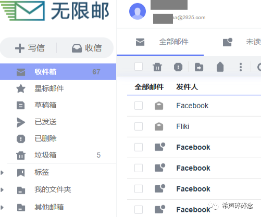Click unread icon of fifth-row Facebook mail

[x=160, y=188]
